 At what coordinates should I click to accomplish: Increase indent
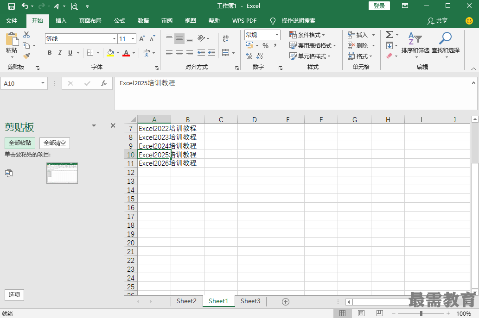[x=211, y=53]
